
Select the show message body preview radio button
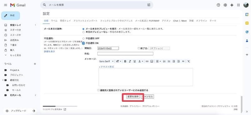(83, 29)
